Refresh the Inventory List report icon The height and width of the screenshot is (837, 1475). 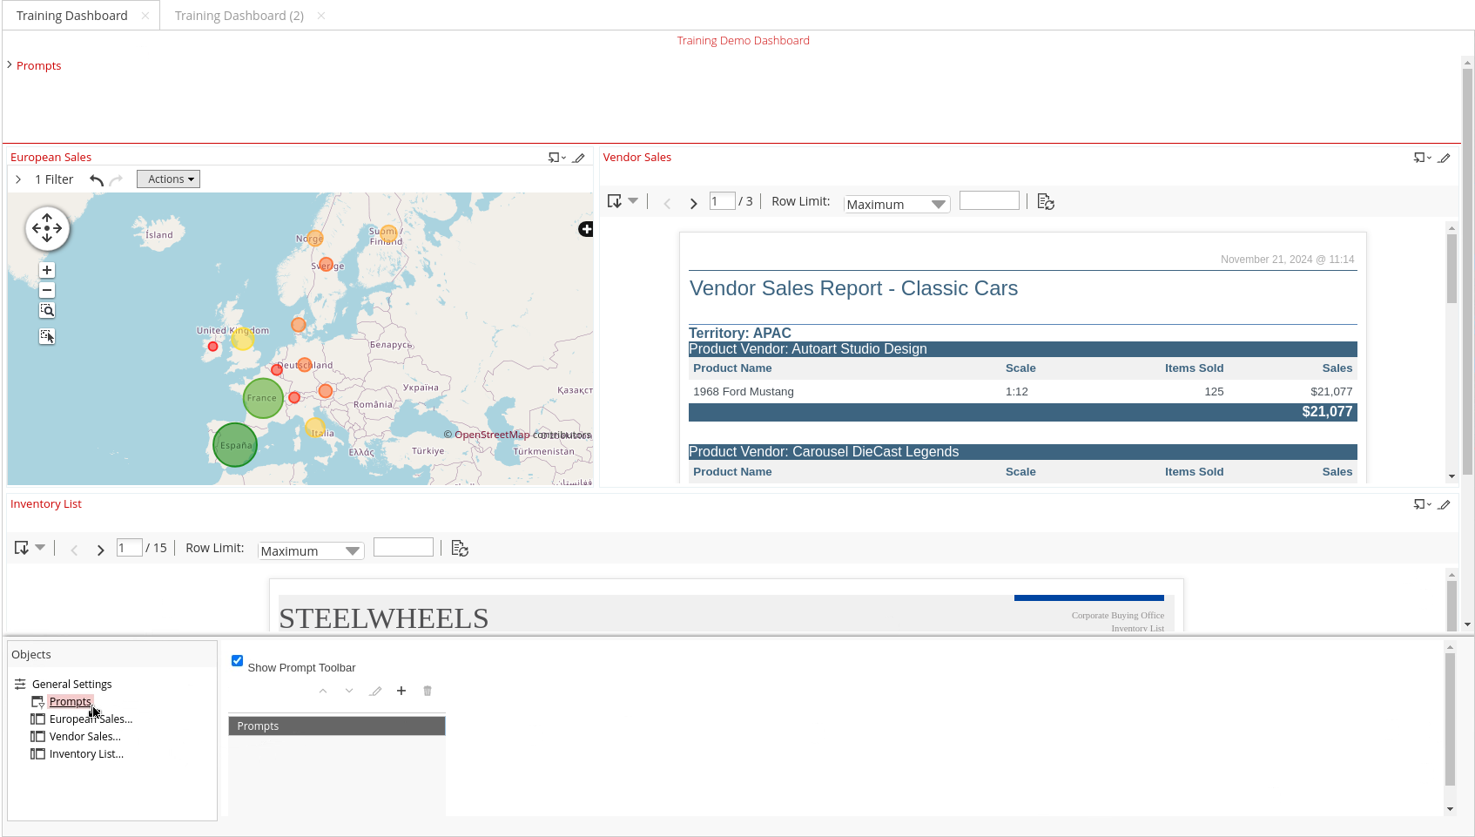coord(460,549)
